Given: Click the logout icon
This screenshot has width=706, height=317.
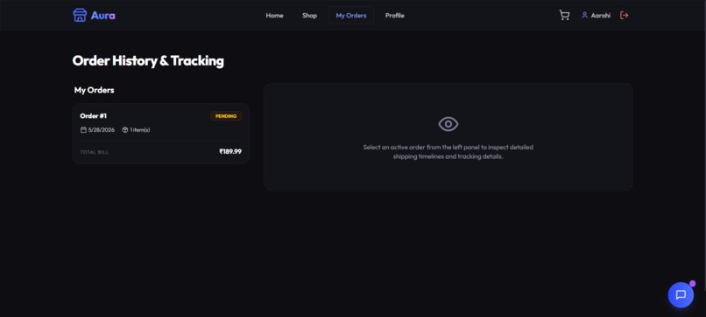Looking at the screenshot, I should [624, 15].
